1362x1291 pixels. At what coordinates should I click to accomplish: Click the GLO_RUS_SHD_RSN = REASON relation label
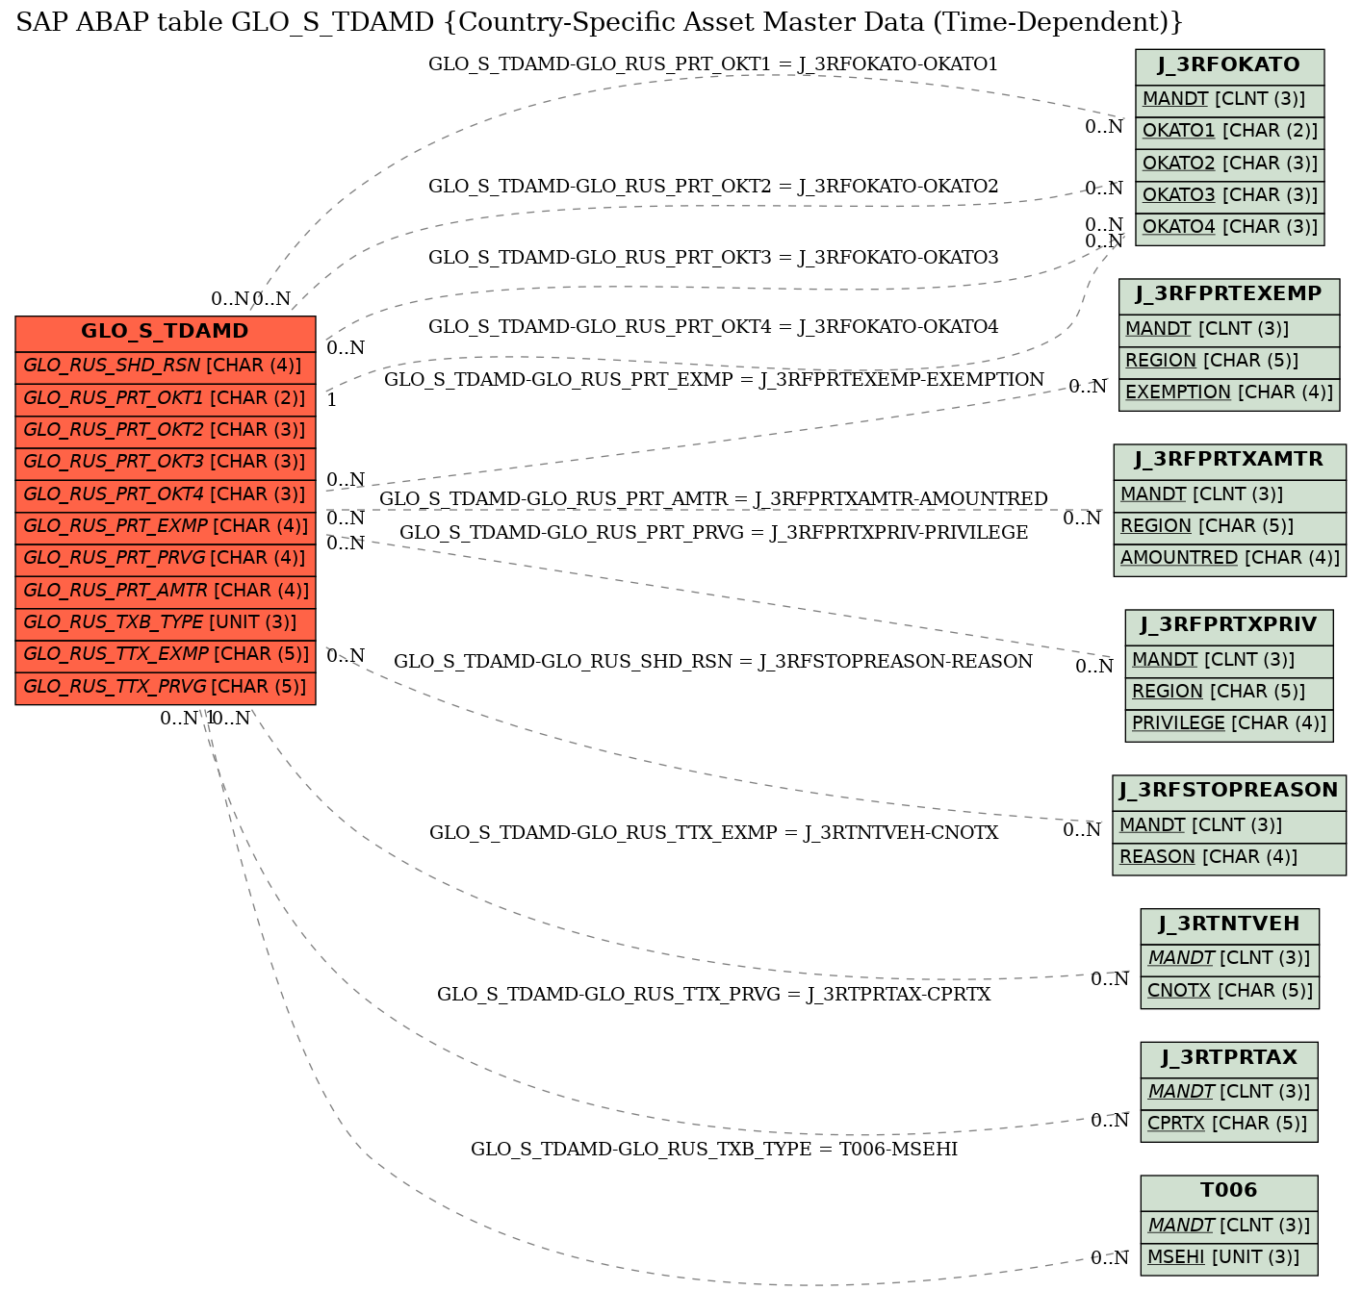(713, 662)
